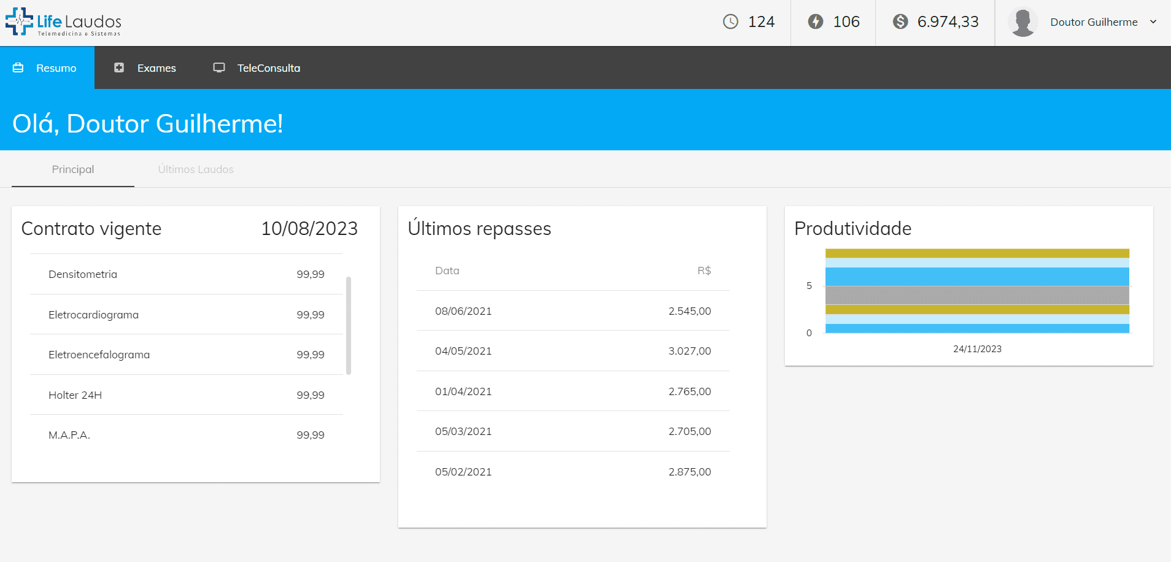Click the monitor icon for TeleConsulta
Viewport: 1171px width, 562px height.
point(219,68)
